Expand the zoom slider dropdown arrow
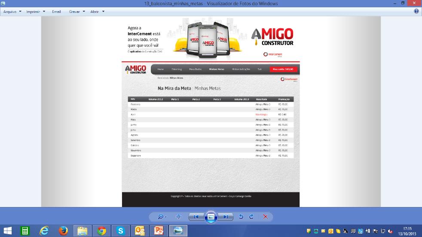 [166, 217]
